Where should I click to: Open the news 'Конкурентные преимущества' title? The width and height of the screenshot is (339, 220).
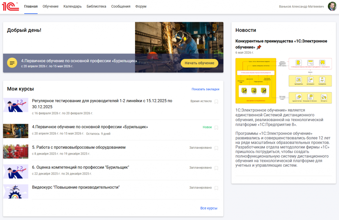(x=281, y=44)
